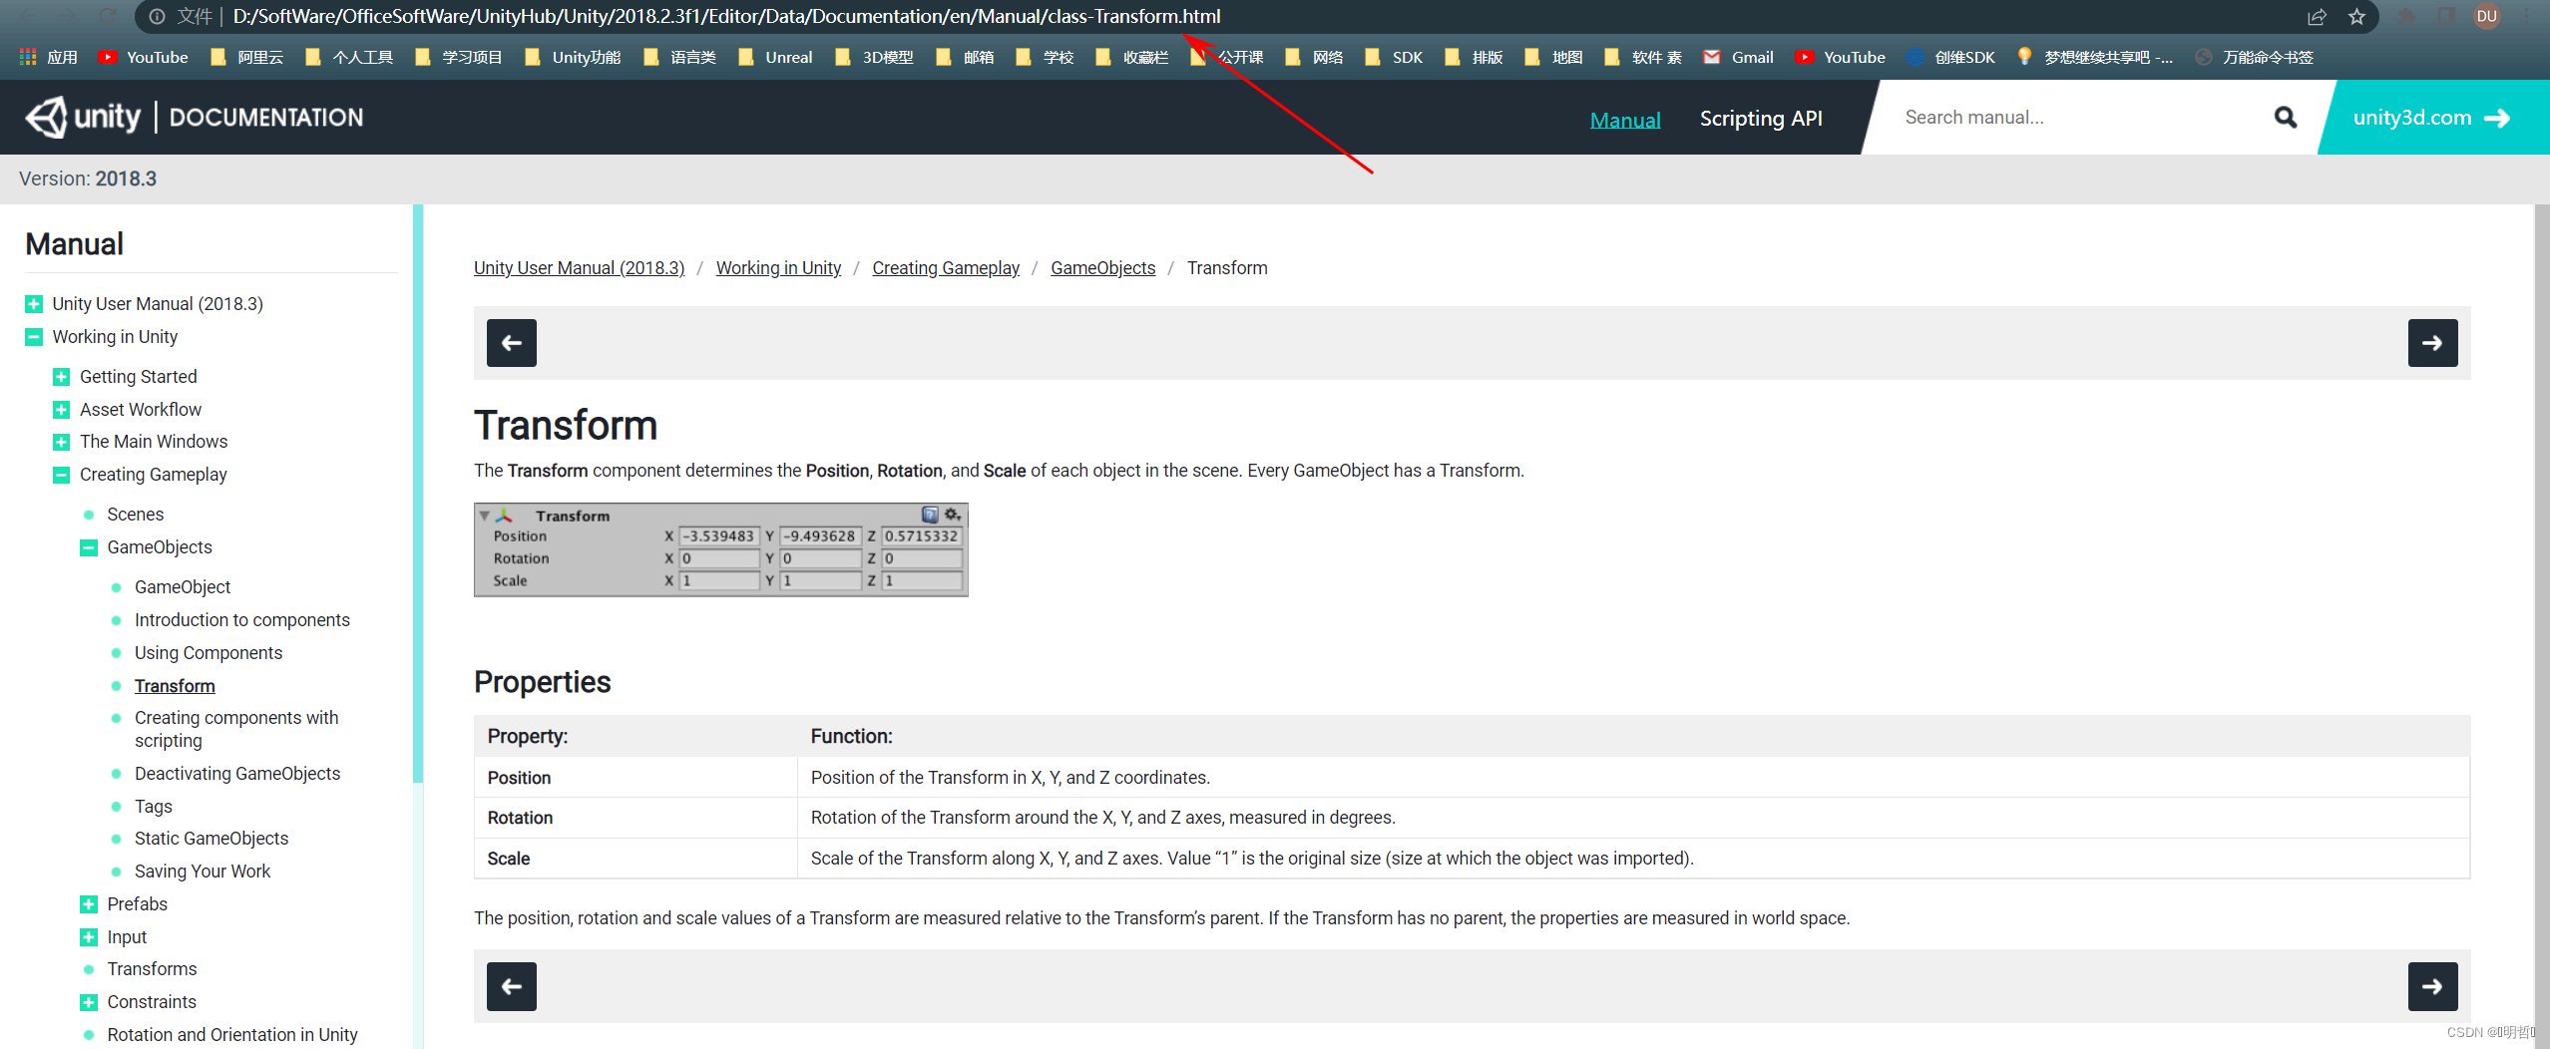Open the 万能命令书签 bookmark
The width and height of the screenshot is (2550, 1049).
[2254, 57]
